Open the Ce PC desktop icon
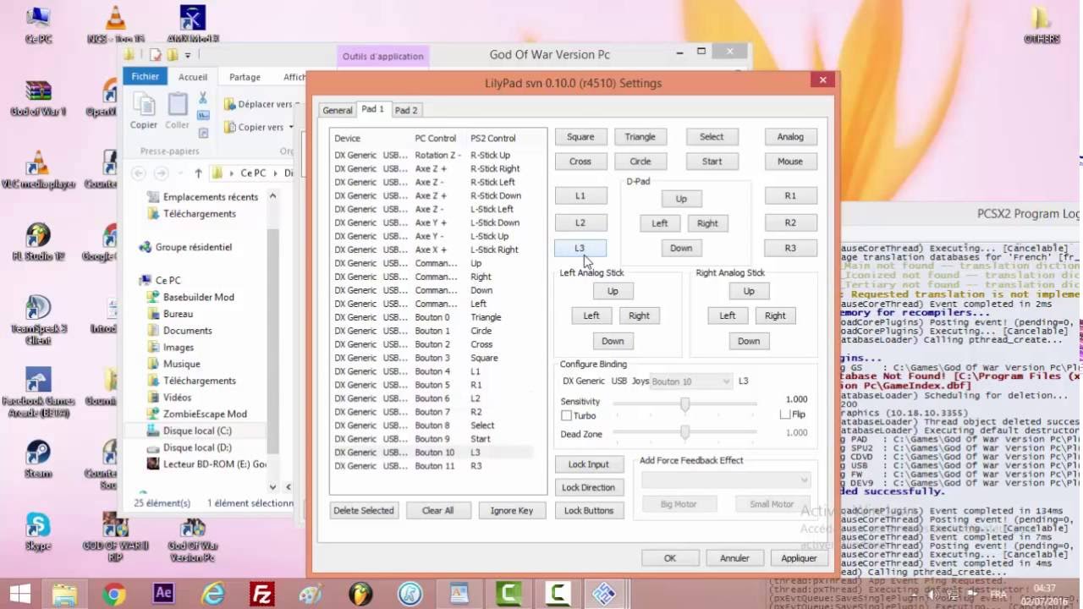The width and height of the screenshot is (1083, 609). point(38,25)
